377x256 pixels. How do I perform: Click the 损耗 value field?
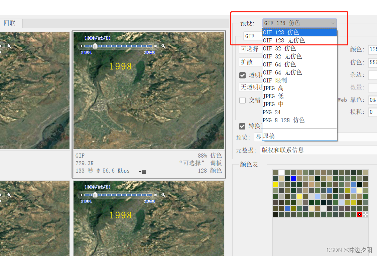pos(373,112)
